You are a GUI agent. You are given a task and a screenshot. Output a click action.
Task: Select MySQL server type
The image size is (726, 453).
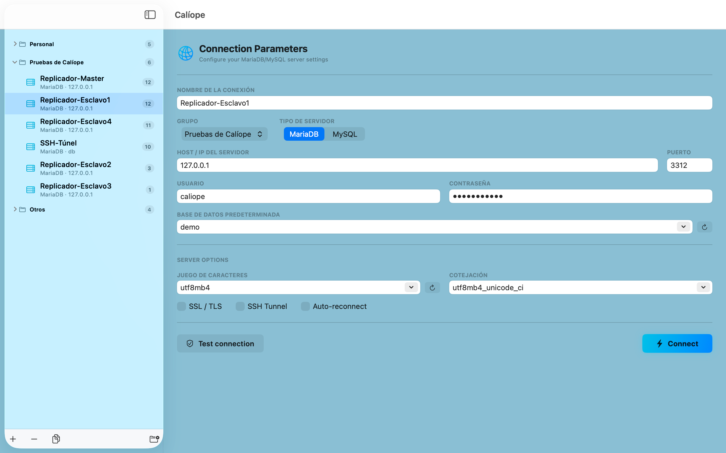click(x=345, y=134)
